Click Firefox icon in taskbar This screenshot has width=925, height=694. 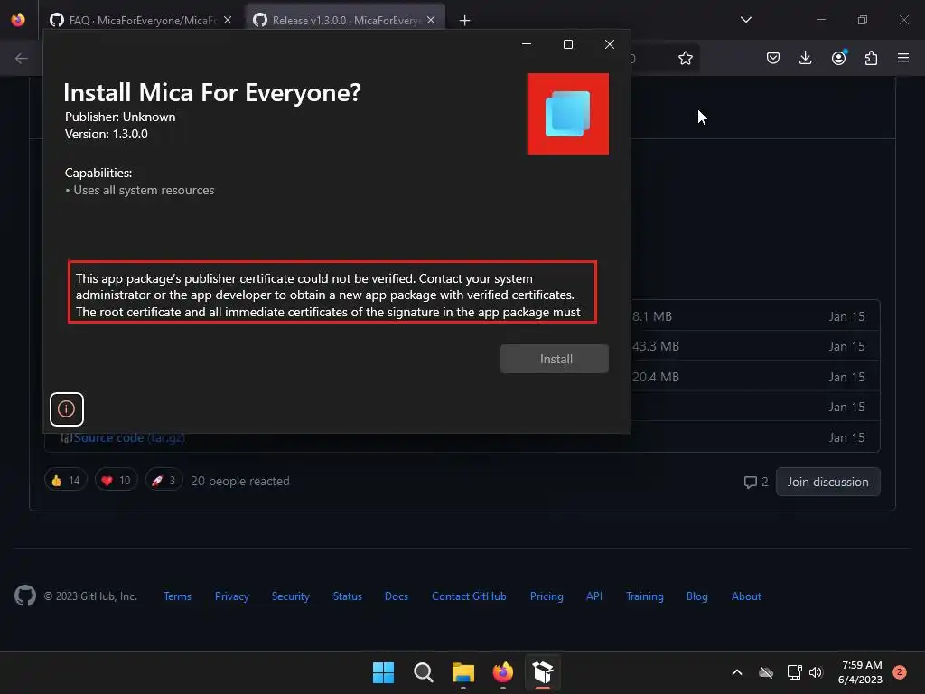(502, 672)
